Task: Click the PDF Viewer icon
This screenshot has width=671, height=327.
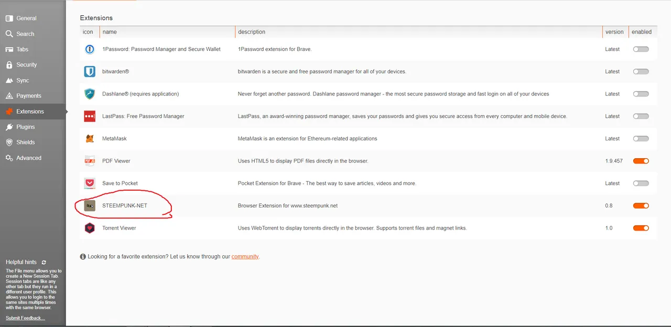Action: pos(90,161)
